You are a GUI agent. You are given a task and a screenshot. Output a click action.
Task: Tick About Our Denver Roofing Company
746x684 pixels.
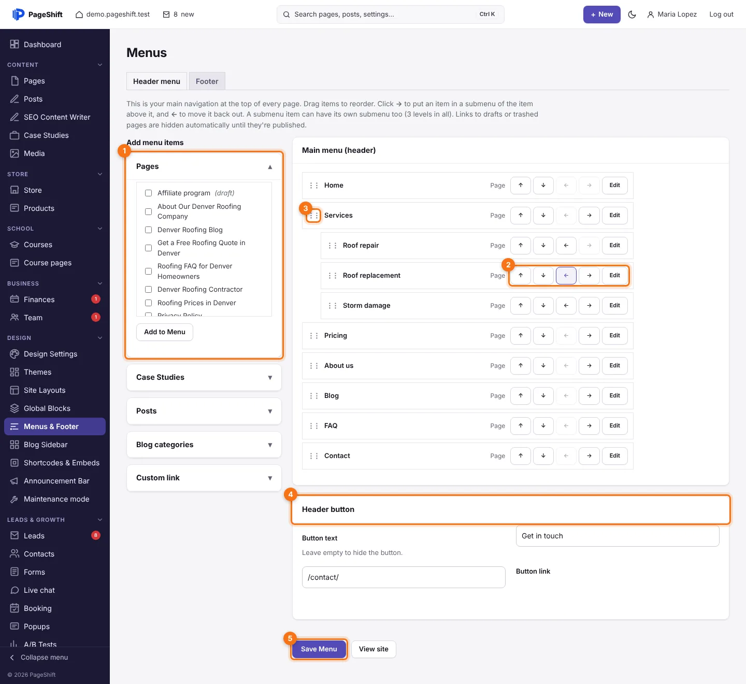pyautogui.click(x=148, y=211)
